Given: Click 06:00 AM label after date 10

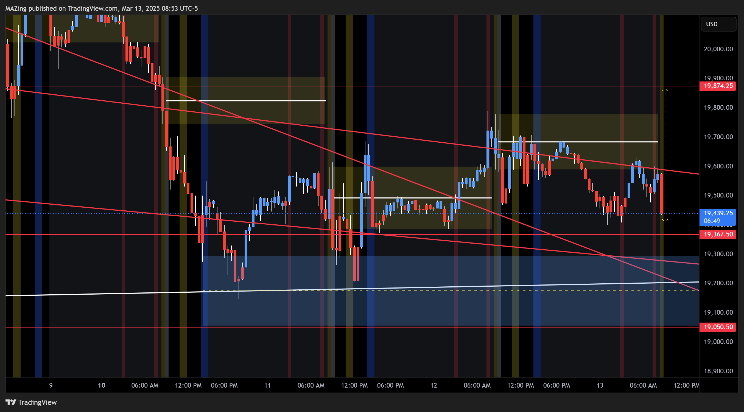Looking at the screenshot, I should pos(145,385).
